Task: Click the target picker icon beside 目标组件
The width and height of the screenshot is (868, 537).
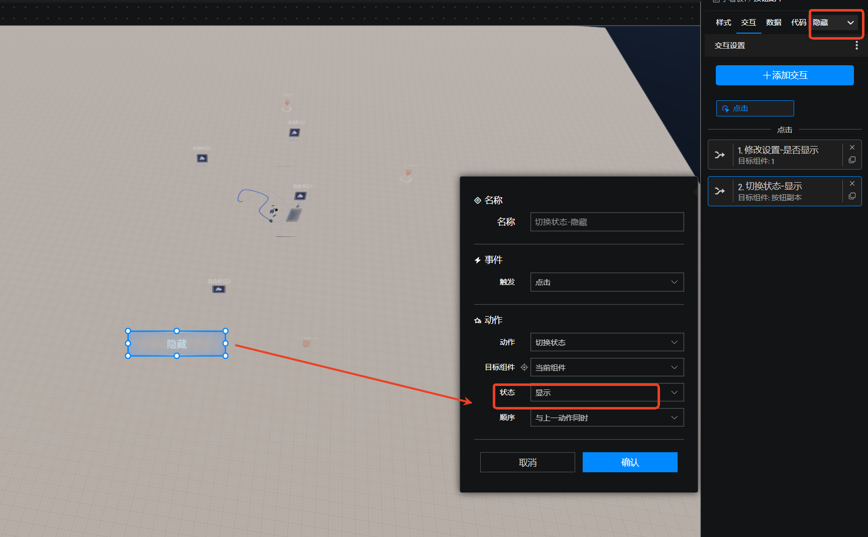Action: click(x=524, y=367)
